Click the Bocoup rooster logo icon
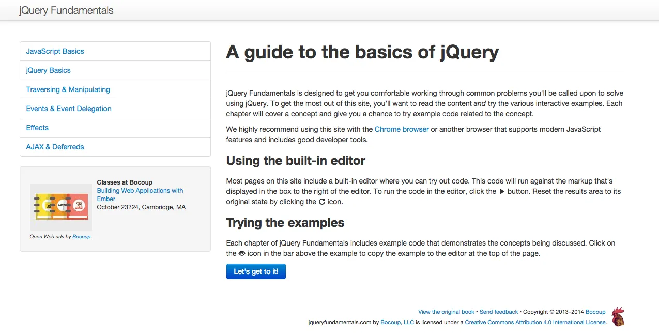The image size is (659, 335). [618, 316]
